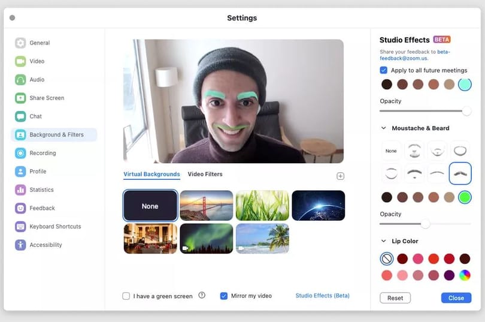The width and height of the screenshot is (485, 322).
Task: Open Video settings icon
Action: pos(20,61)
